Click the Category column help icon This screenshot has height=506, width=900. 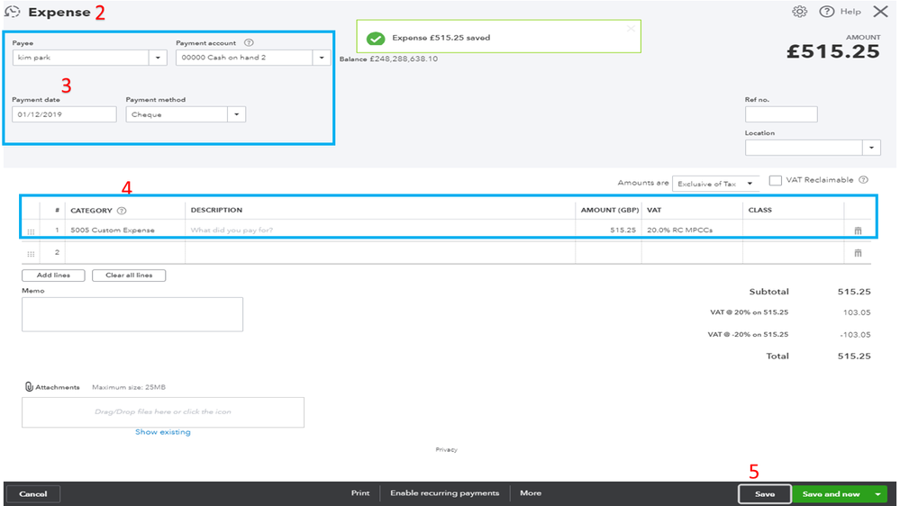coord(122,211)
